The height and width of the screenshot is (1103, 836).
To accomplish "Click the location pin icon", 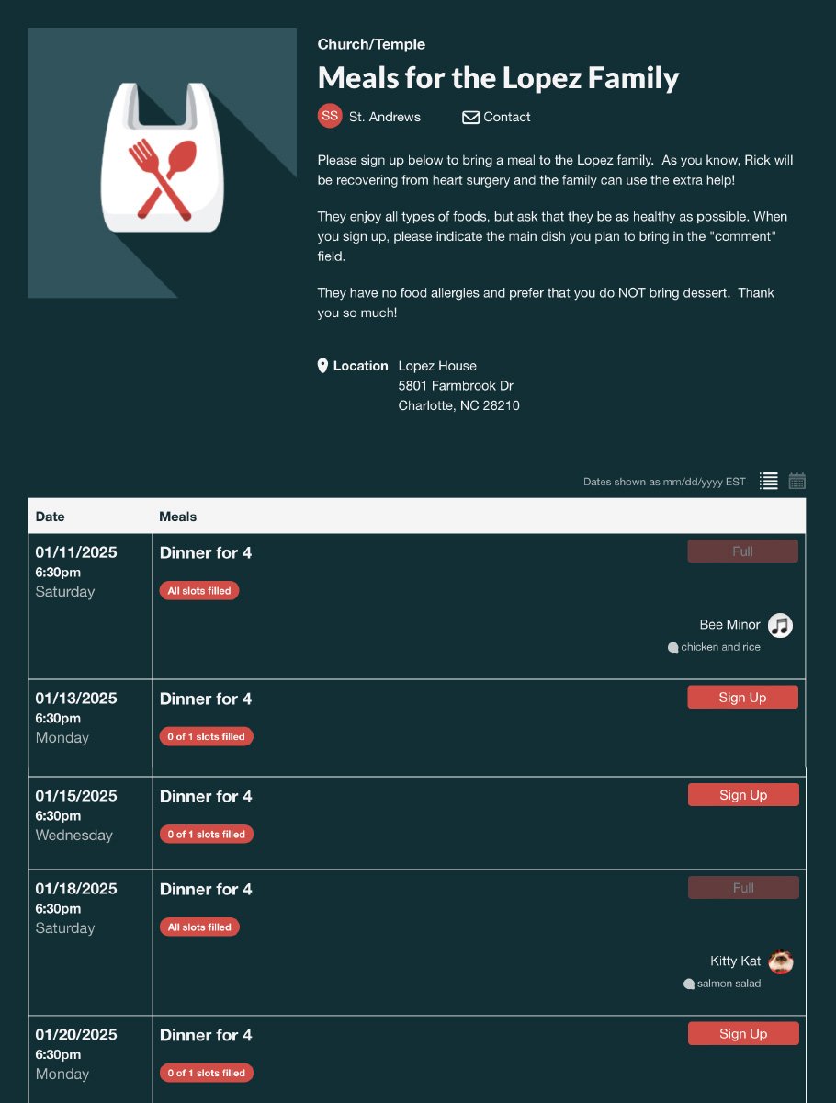I will (x=322, y=366).
